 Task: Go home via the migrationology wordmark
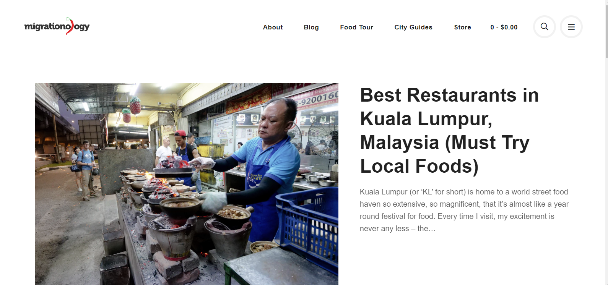57,26
